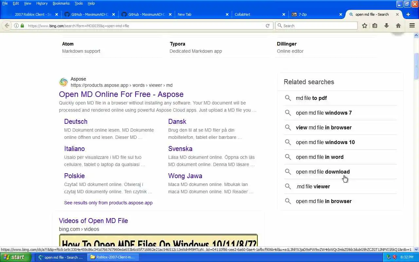The image size is (419, 262).
Task: Click search icon beside open md file in word
Action: (288, 157)
